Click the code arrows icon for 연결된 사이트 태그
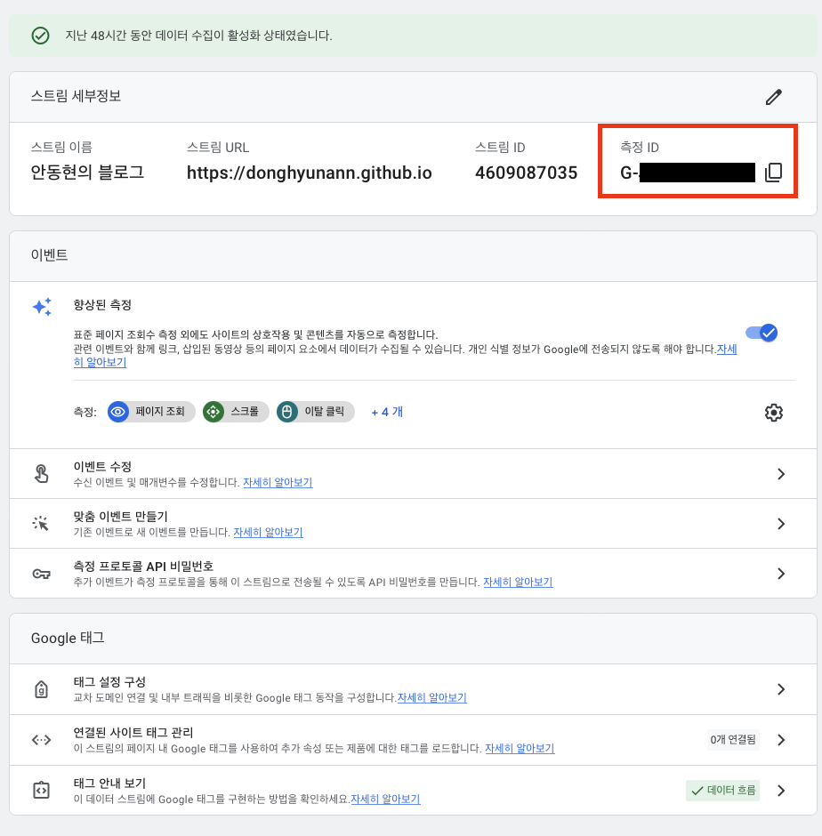The width and height of the screenshot is (822, 836). click(41, 739)
